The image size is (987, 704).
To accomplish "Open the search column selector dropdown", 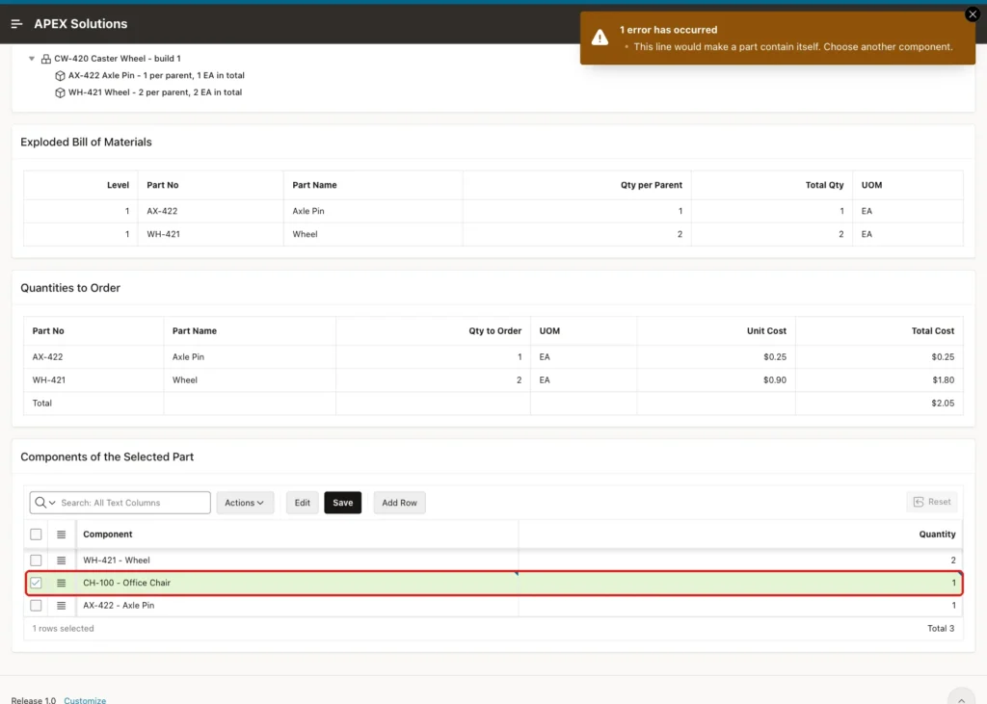I will (x=45, y=503).
